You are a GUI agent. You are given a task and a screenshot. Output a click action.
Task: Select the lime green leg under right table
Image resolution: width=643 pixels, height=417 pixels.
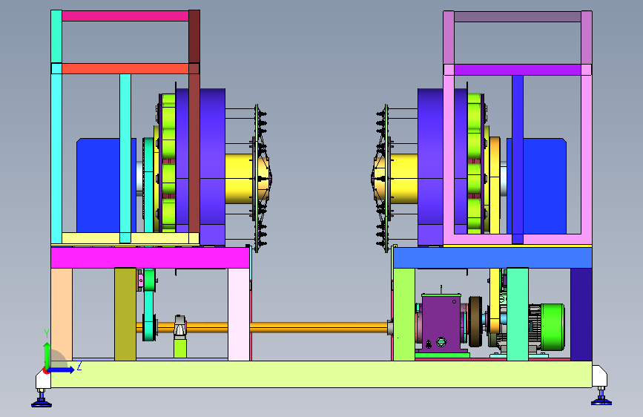tap(404, 315)
